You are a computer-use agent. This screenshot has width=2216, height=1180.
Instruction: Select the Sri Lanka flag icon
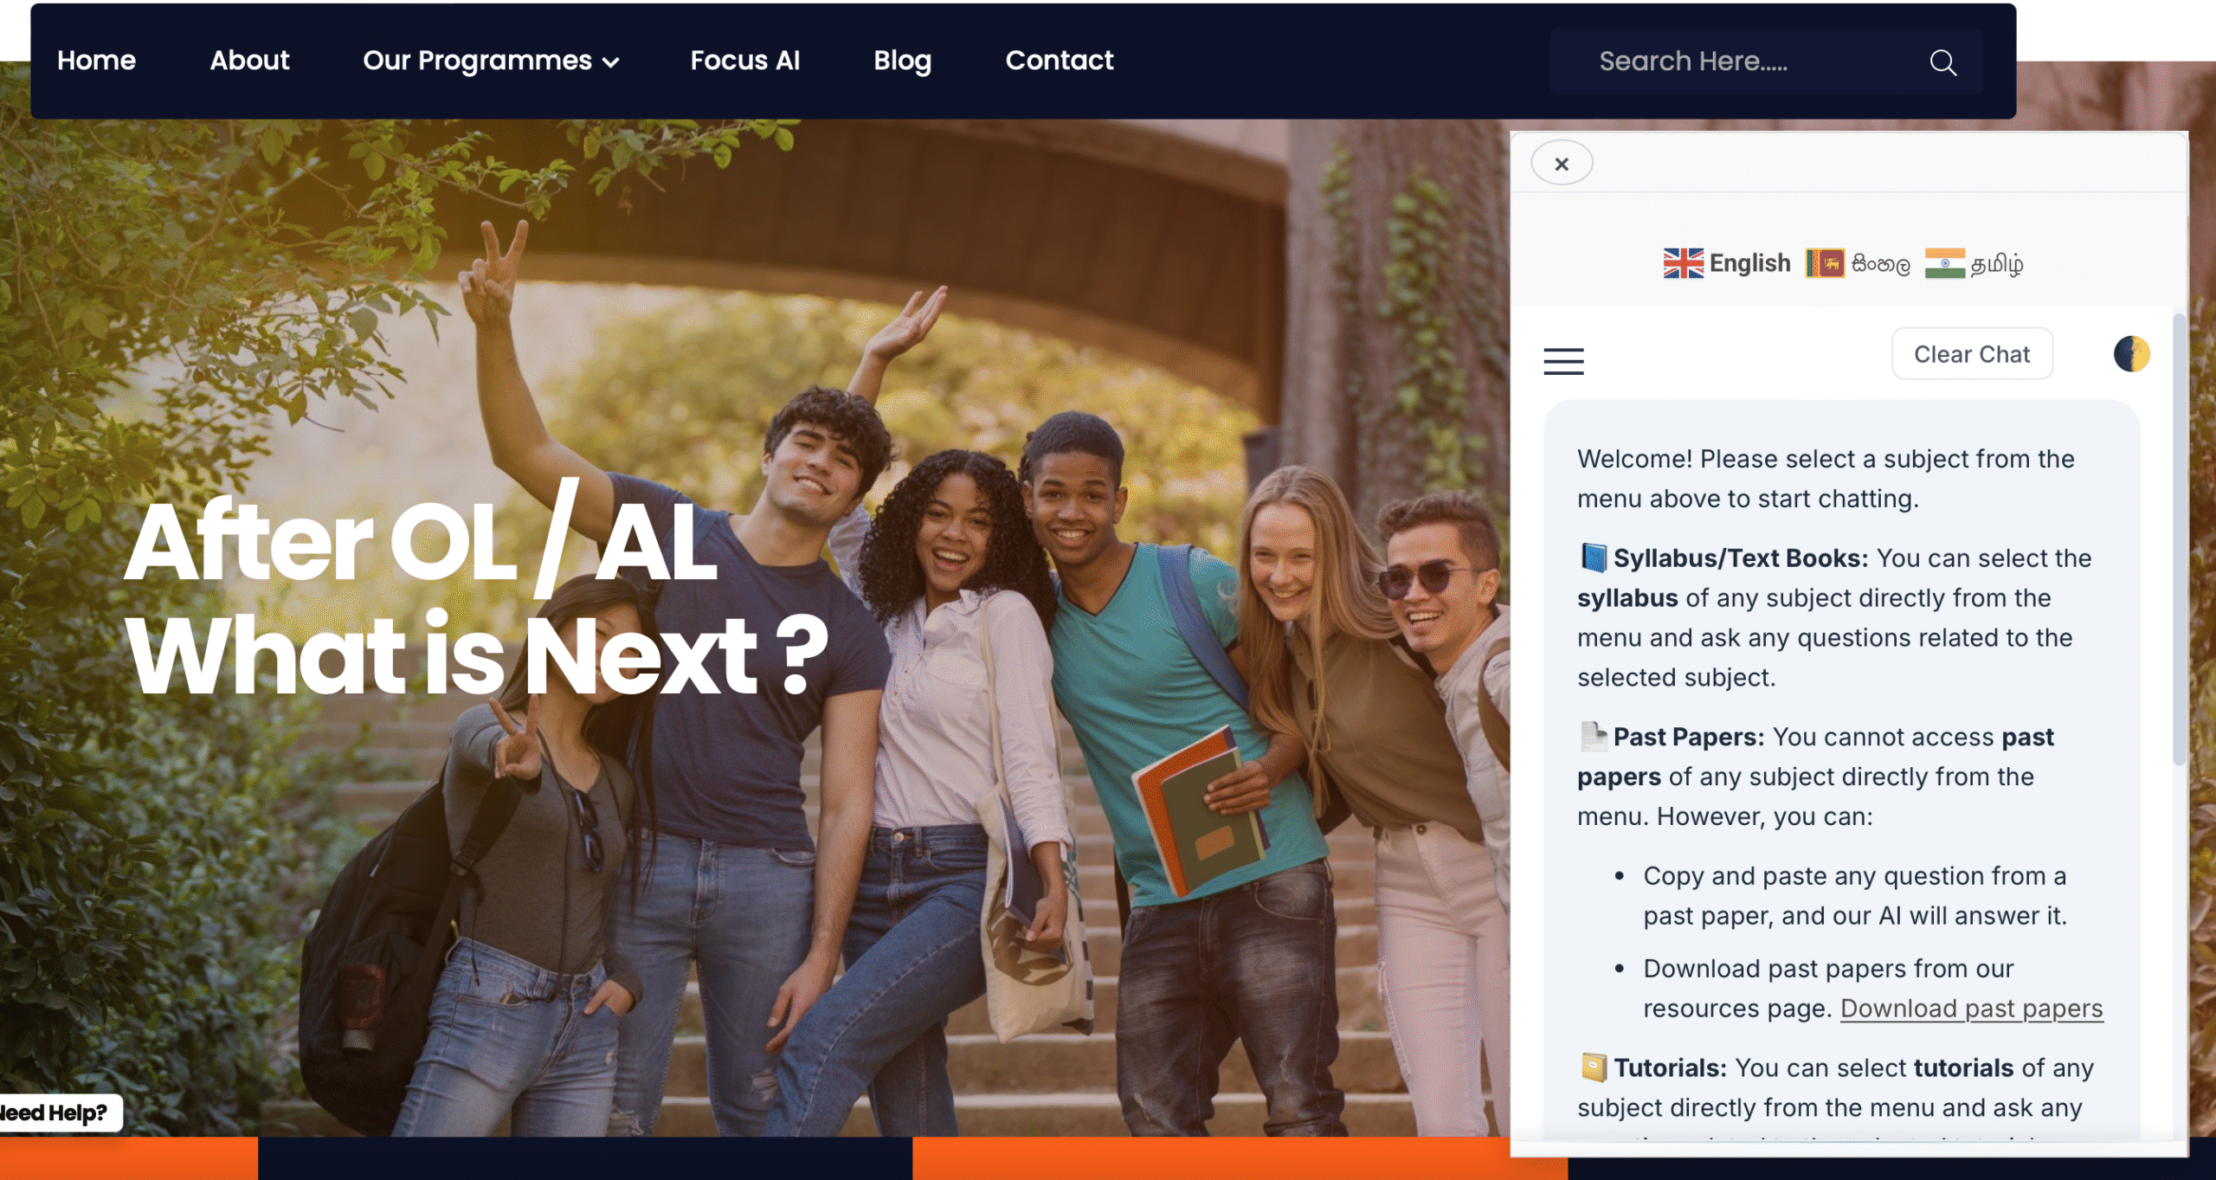(1825, 263)
